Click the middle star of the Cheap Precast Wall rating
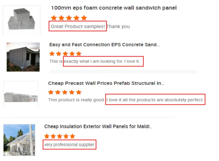 point(65,92)
